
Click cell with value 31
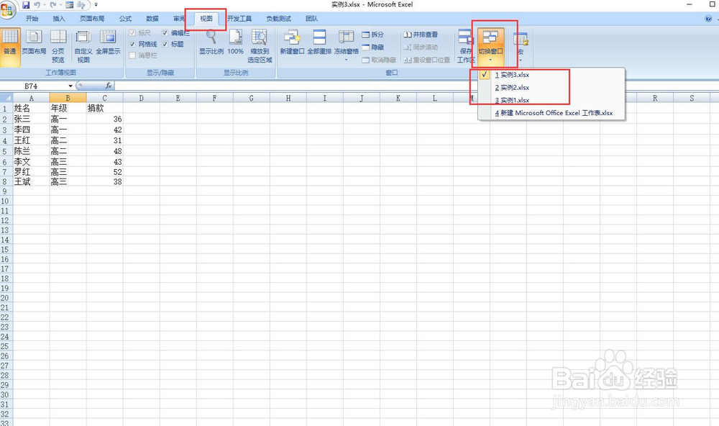click(104, 140)
